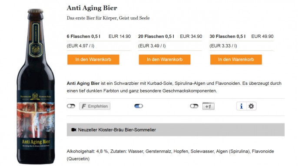Click the Facebook F icon in Empfehlen
The width and height of the screenshot is (298, 166).
coord(83,106)
